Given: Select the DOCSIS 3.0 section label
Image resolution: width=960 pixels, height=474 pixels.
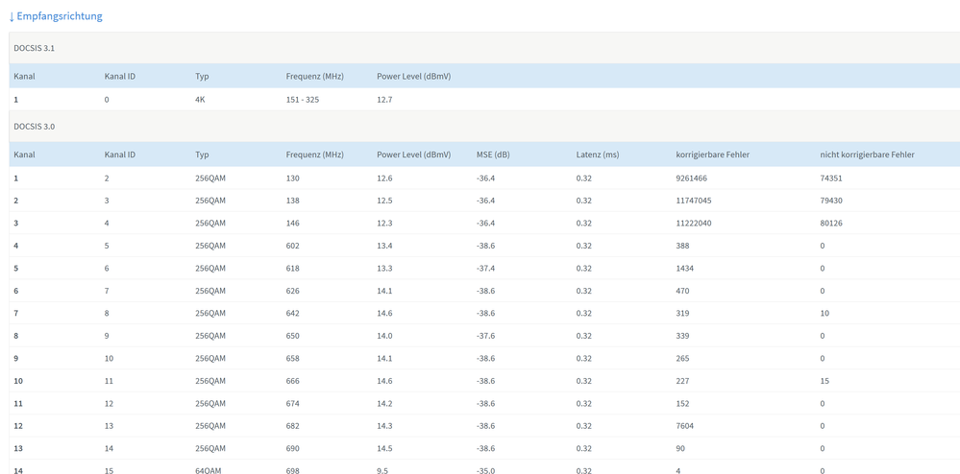Looking at the screenshot, I should click(x=35, y=127).
